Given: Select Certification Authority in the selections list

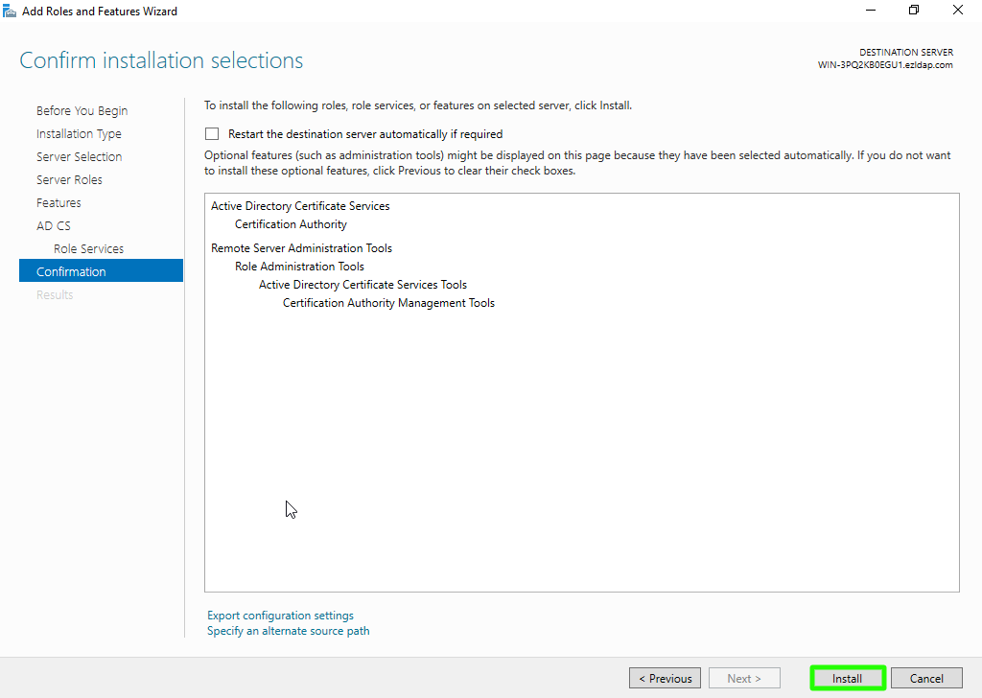Looking at the screenshot, I should [x=291, y=224].
